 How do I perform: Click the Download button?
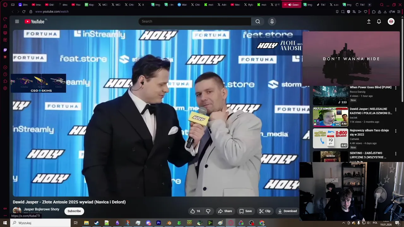tap(287, 211)
